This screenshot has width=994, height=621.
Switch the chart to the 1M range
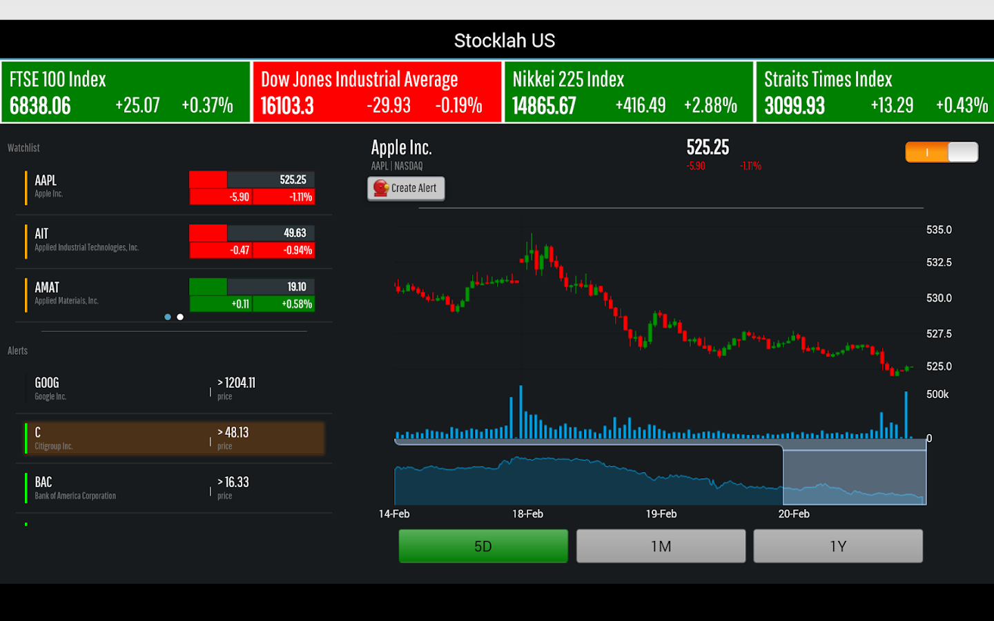[x=661, y=546]
